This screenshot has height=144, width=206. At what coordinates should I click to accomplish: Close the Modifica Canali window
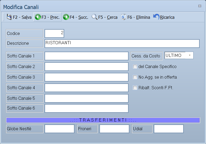click(200, 6)
